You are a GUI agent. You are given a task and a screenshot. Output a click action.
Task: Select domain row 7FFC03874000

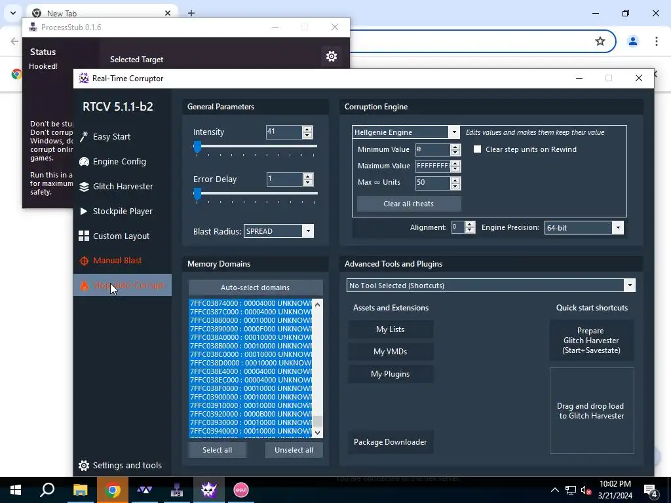(251, 303)
